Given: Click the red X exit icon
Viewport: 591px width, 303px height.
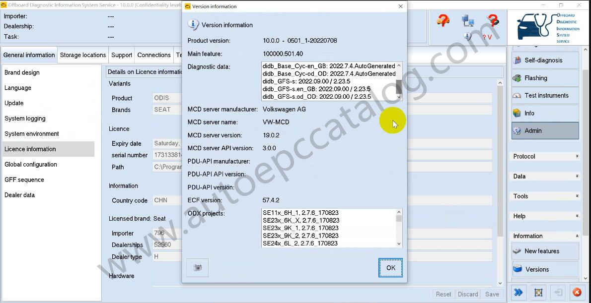Looking at the screenshot, I should (x=577, y=293).
